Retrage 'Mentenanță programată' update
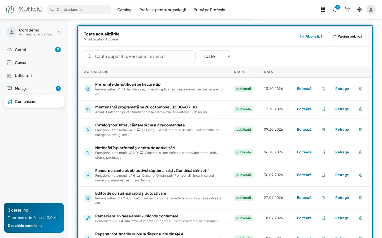This screenshot has width=382, height=238. click(x=342, y=109)
